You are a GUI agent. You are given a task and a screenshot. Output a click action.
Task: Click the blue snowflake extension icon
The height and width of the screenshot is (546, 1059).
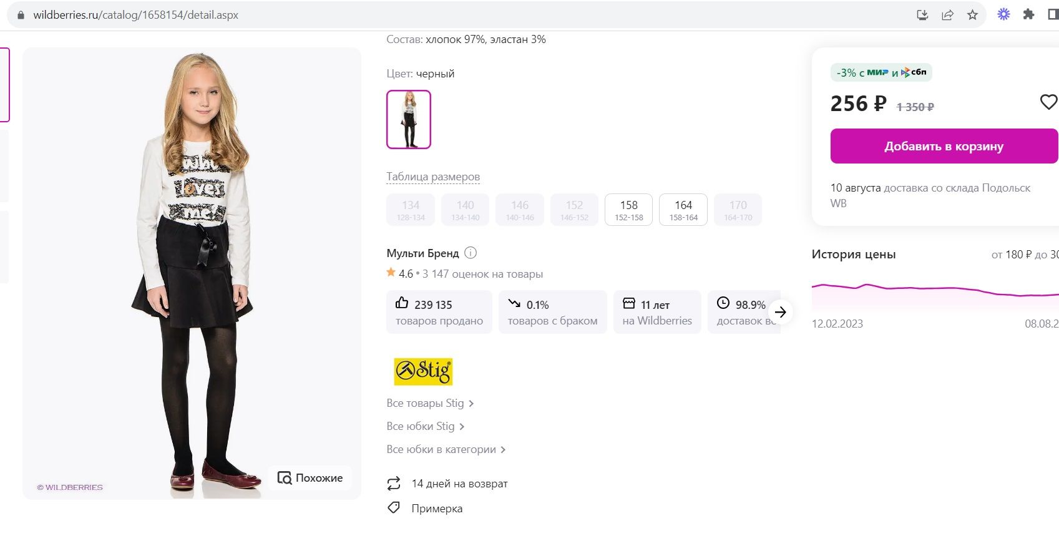[x=1003, y=14]
